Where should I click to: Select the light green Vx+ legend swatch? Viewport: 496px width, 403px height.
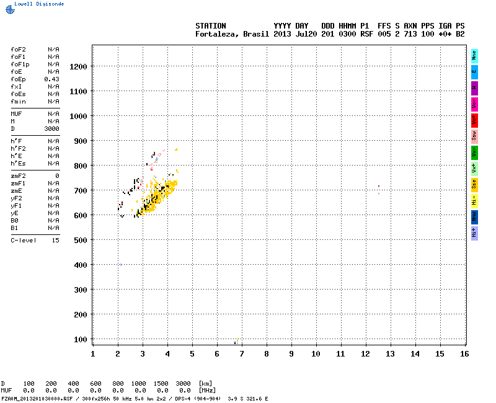[474, 169]
